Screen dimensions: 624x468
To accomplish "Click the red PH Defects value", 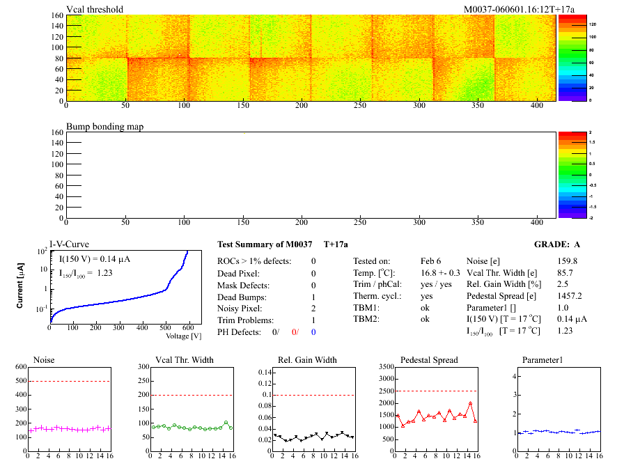I will pos(295,332).
